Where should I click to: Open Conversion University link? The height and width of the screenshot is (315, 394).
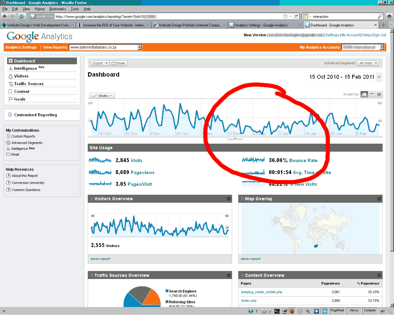pos(28,183)
